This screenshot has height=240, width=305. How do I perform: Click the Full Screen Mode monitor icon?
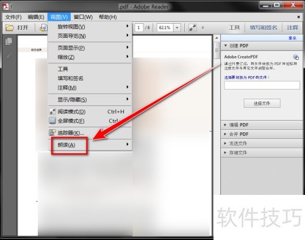(x=52, y=121)
